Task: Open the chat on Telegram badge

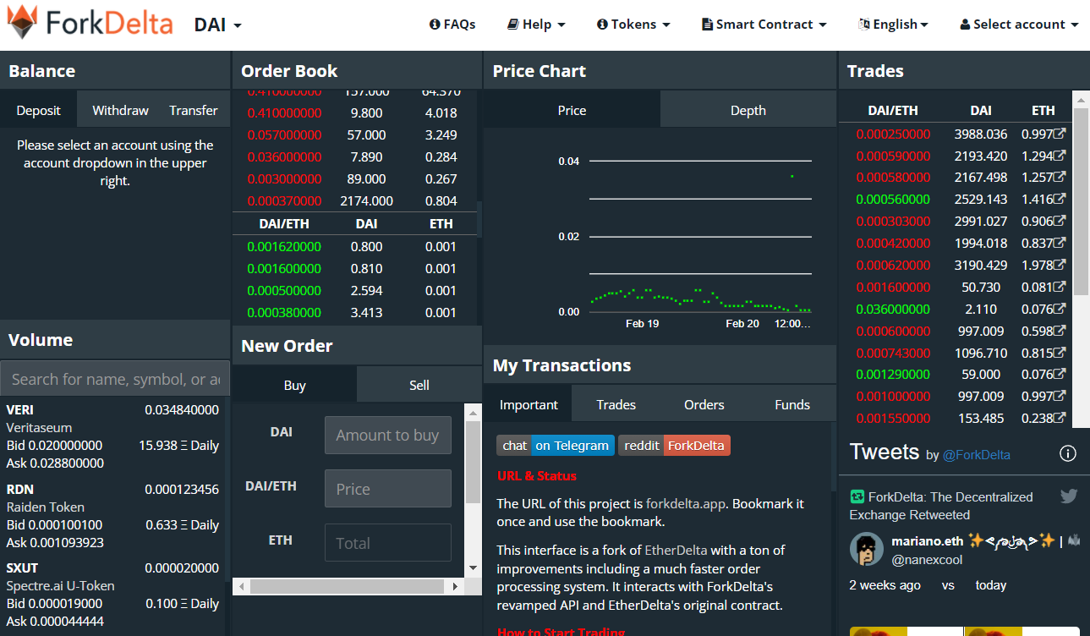Action: (x=556, y=445)
